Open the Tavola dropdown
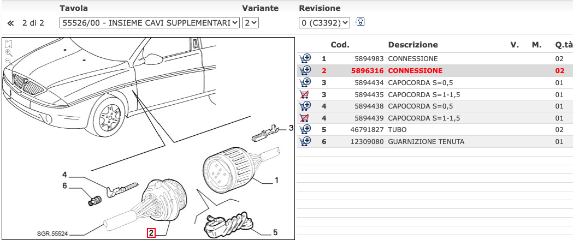 150,23
